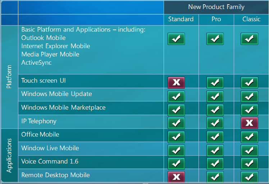Click the red X for Touch screen UI Standard

tap(176, 83)
